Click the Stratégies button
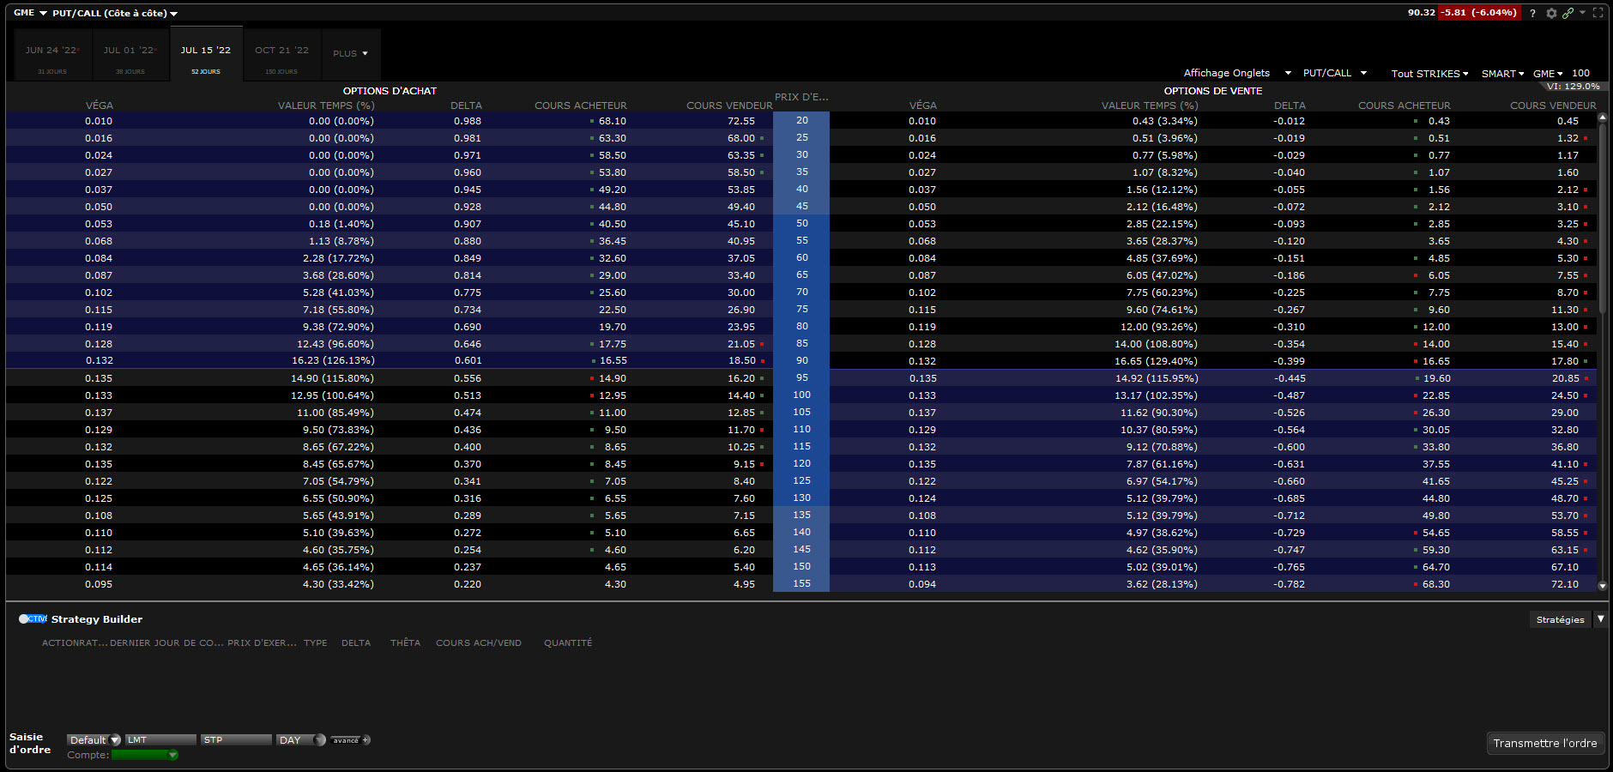 [1560, 619]
